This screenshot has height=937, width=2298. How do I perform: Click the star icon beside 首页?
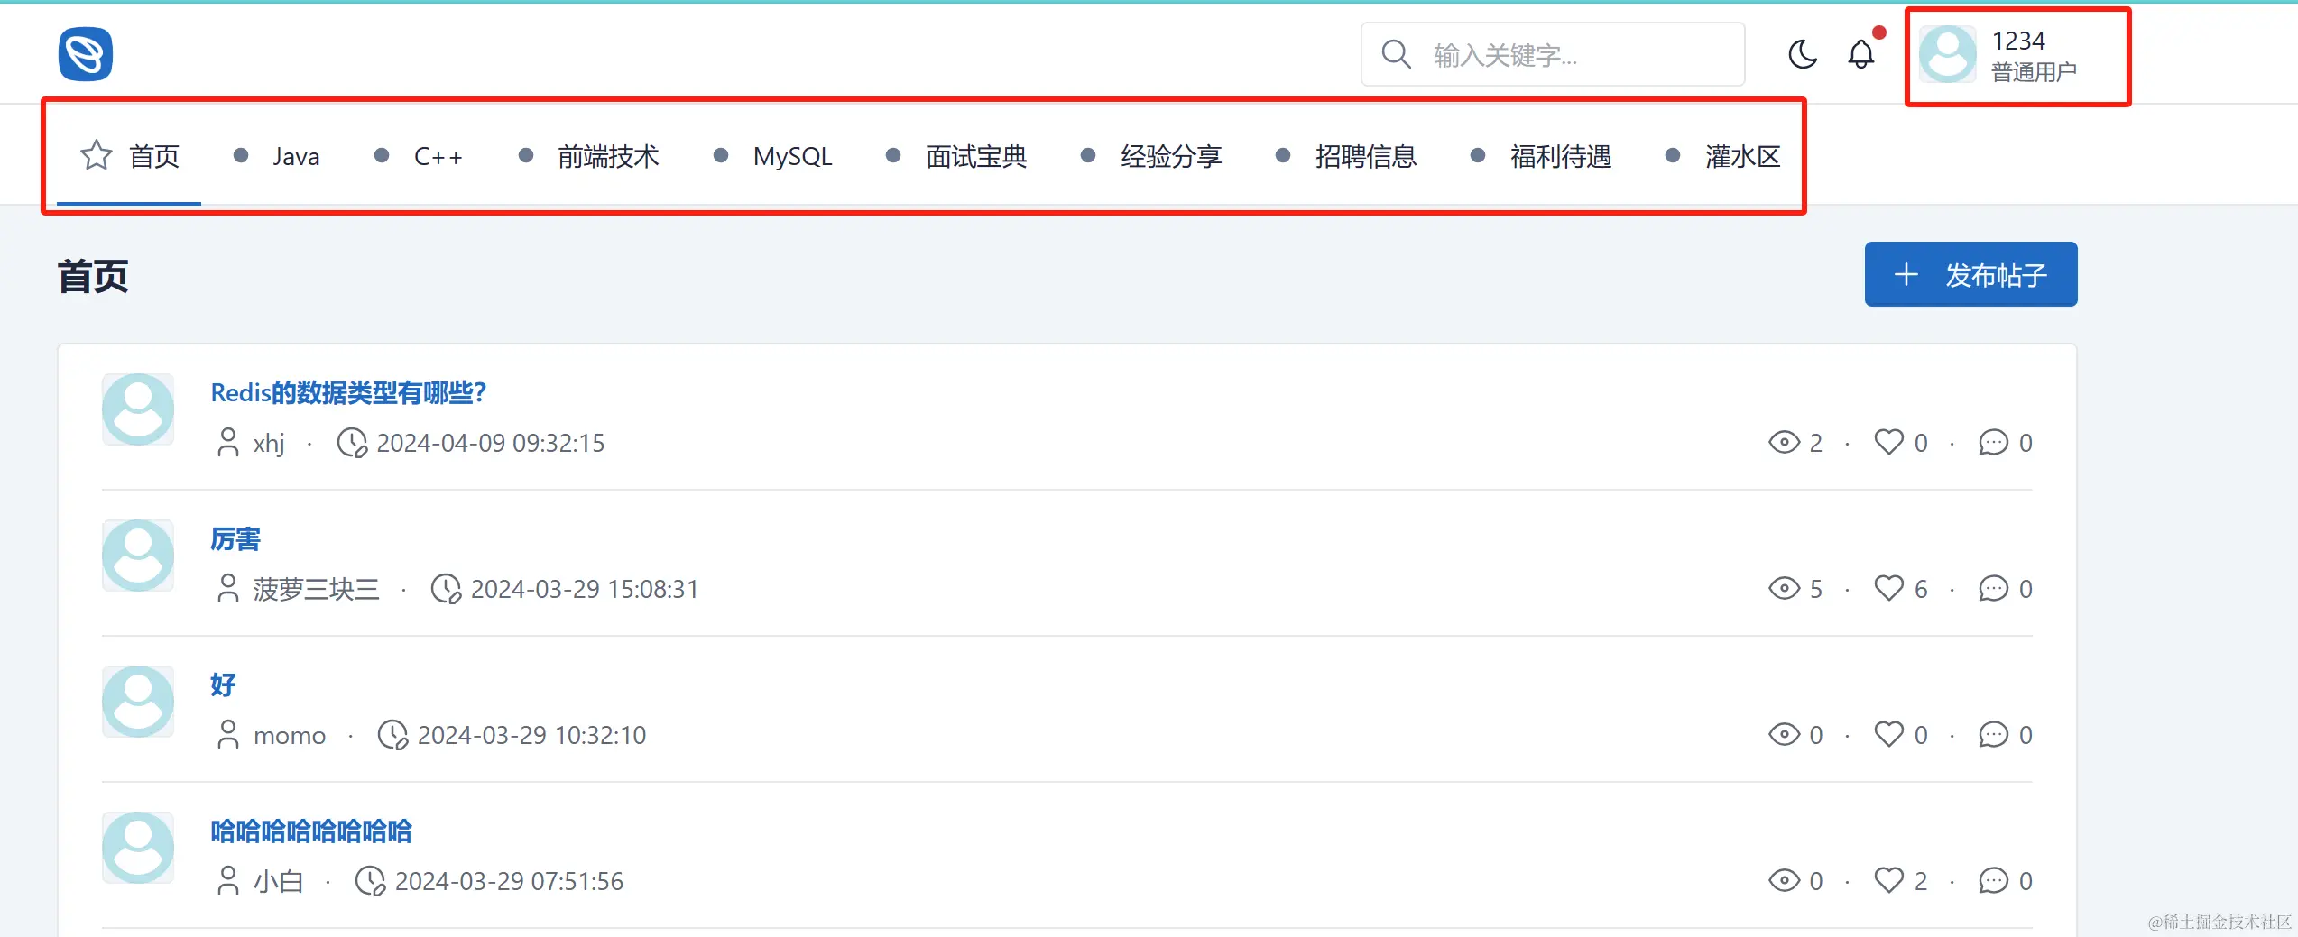pyautogui.click(x=97, y=155)
